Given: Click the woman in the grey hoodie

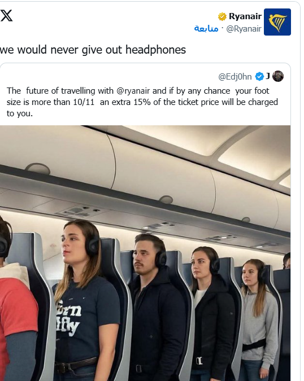Looking at the screenshot, I should (x=259, y=318).
